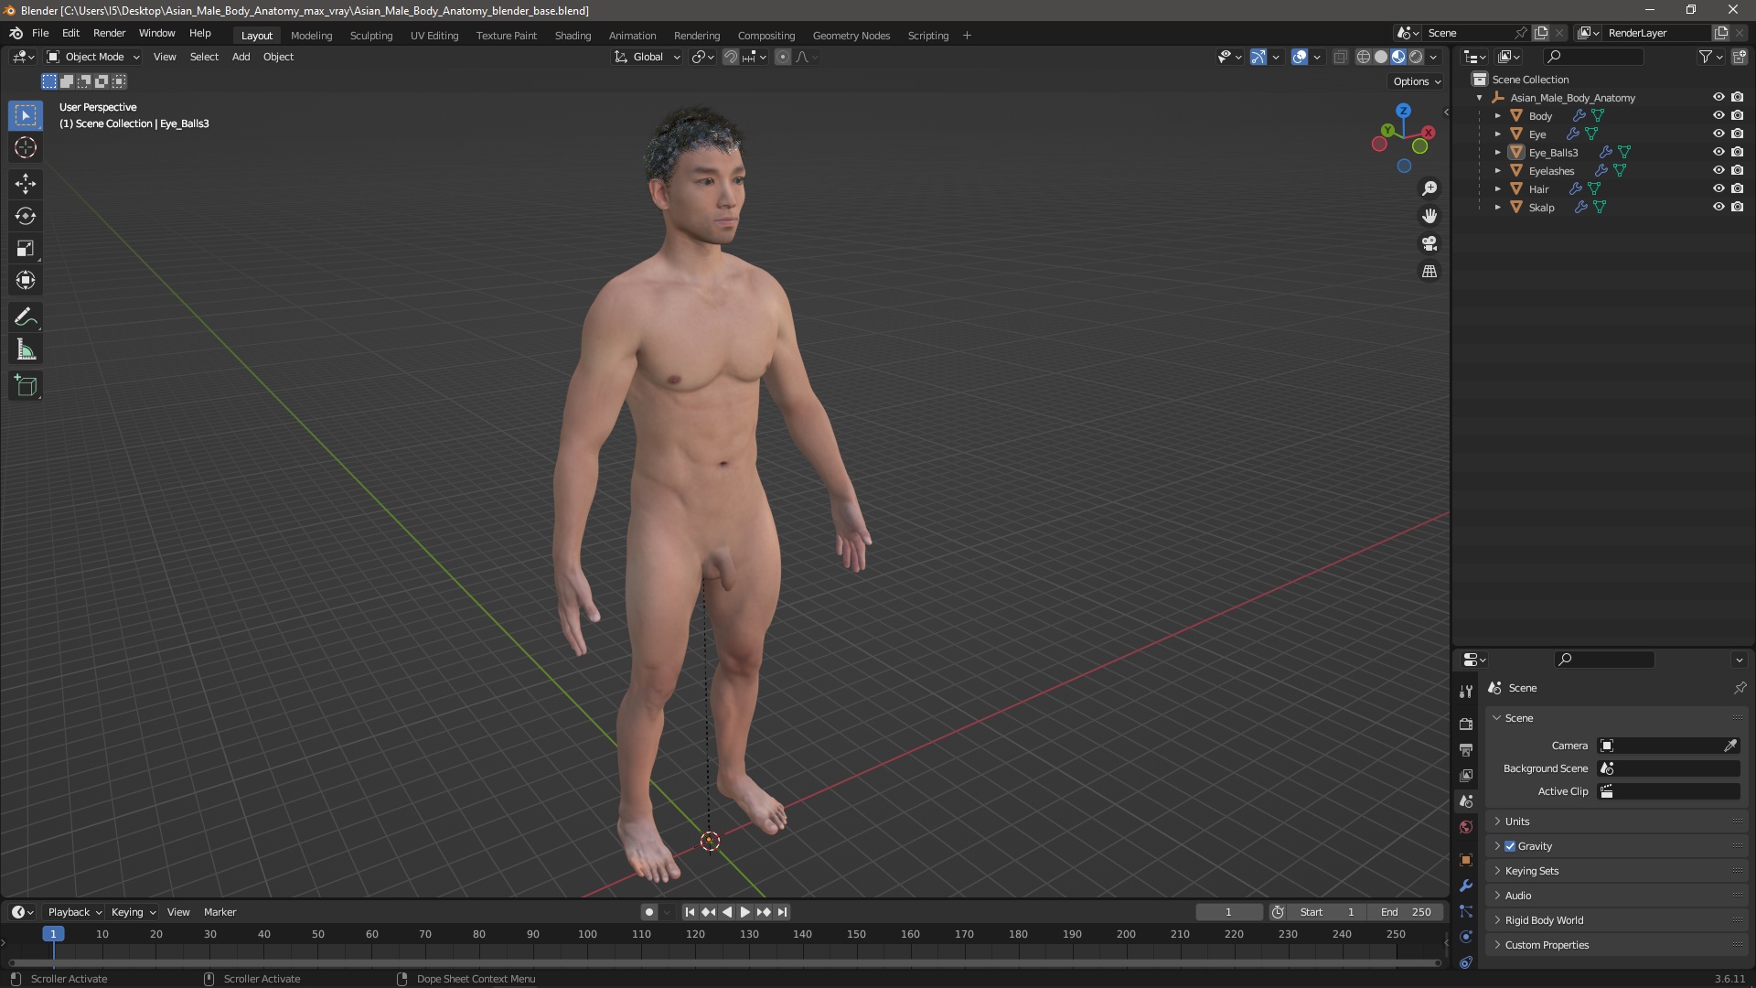Click the outliner search field

pos(1592,57)
